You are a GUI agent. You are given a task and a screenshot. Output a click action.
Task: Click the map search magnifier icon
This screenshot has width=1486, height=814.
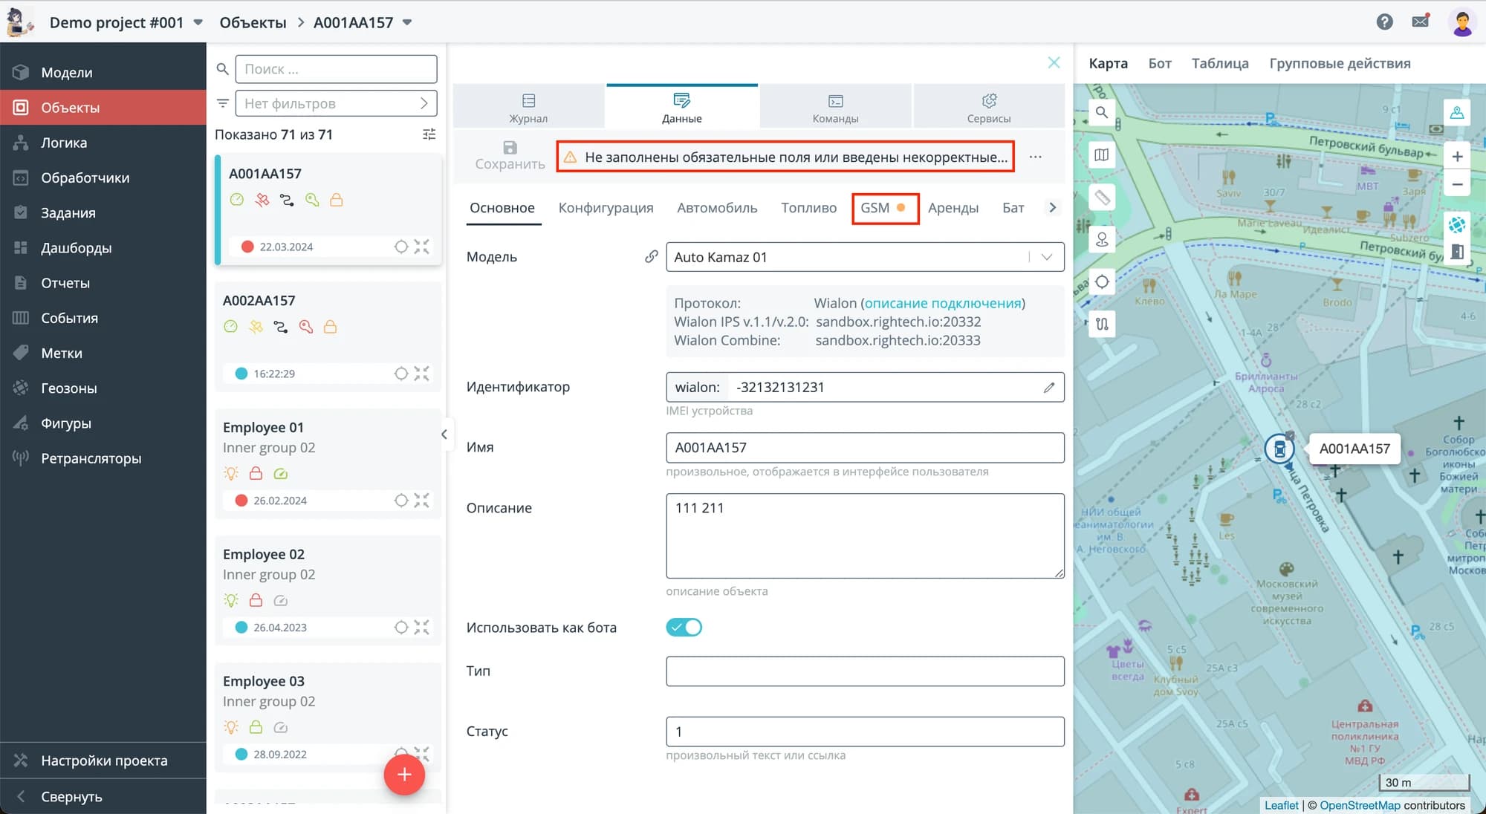pos(1102,112)
